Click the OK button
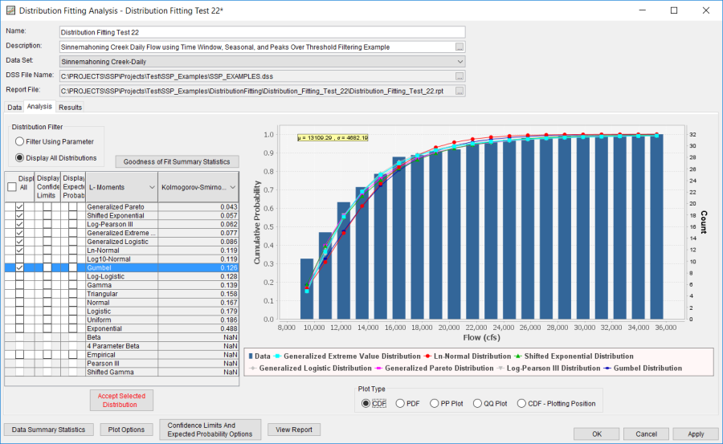Screen dimensions: 723x444 click(x=597, y=434)
